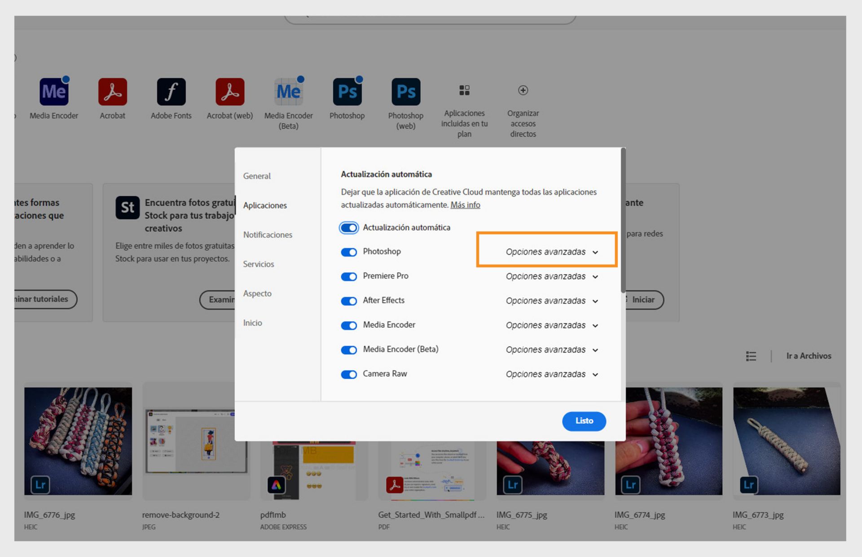Click the preferences dialog scrollbar
Viewport: 862px width, 557px height.
(623, 220)
